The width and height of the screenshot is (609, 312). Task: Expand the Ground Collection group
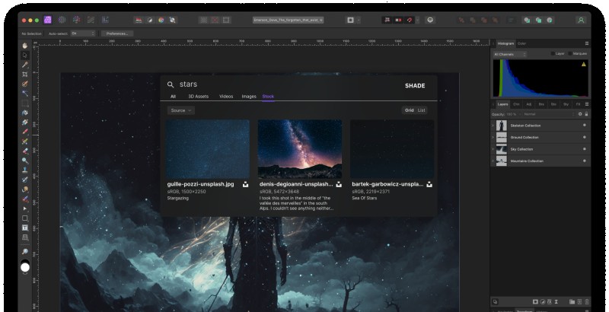[493, 137]
